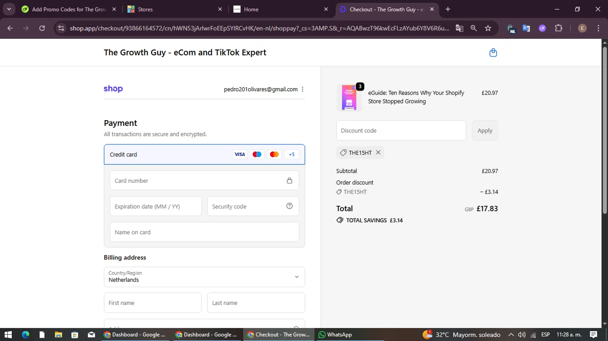Click the pedro201olivares@gmail.com email text
Screen dimensions: 608x341
[x=261, y=89]
